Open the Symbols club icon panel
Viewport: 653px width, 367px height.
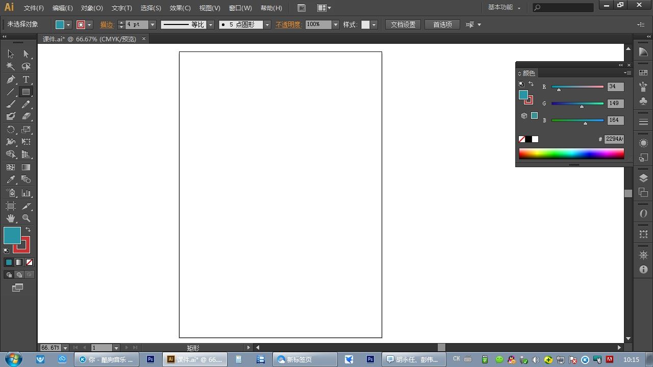pyautogui.click(x=643, y=101)
